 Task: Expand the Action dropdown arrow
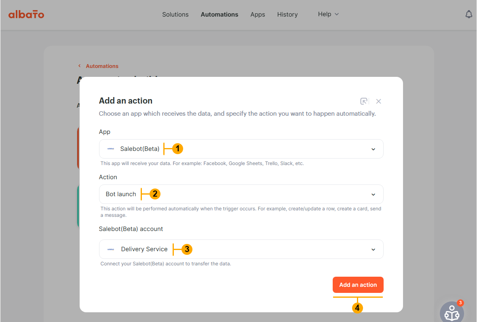(373, 195)
